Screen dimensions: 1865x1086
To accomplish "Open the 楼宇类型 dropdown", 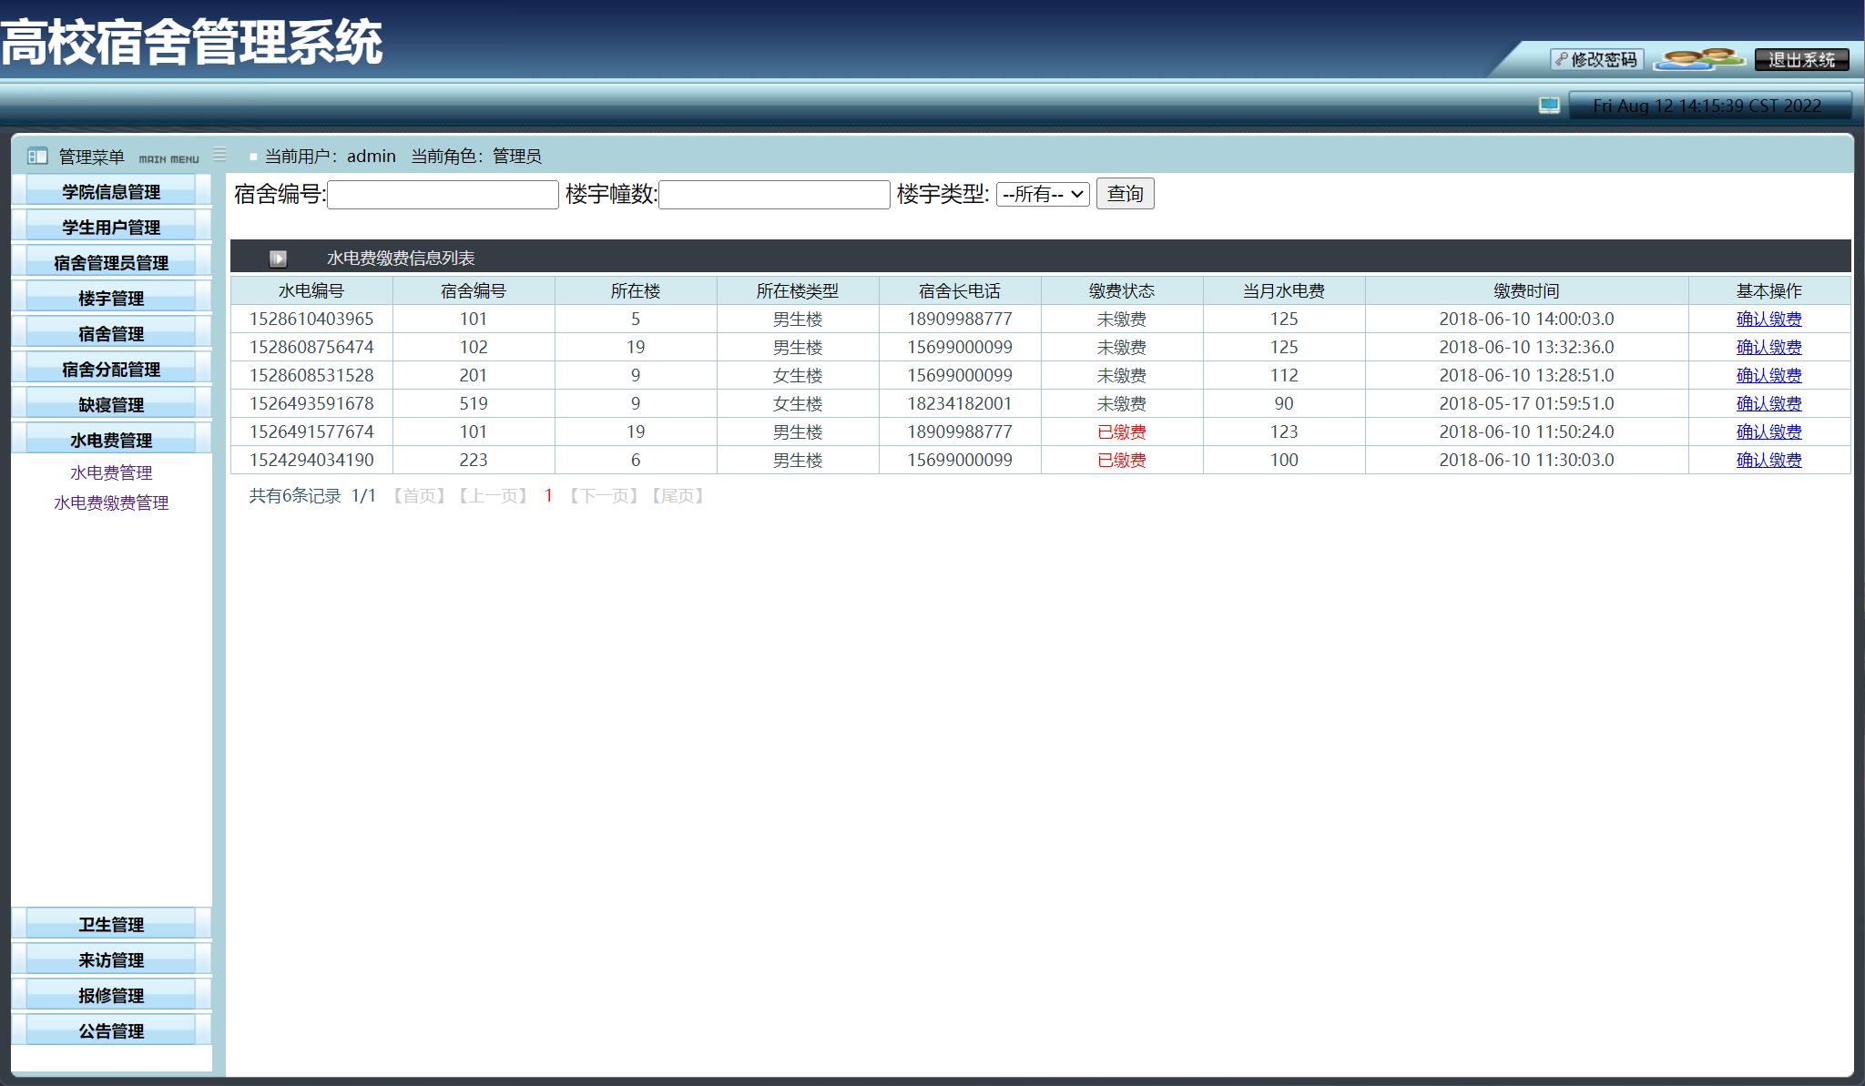I will (x=1042, y=194).
